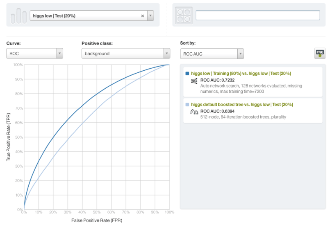This screenshot has height=229, width=332.
Task: Click the neural network icon beside ROC AUC 0.7232
Action: 194,81
